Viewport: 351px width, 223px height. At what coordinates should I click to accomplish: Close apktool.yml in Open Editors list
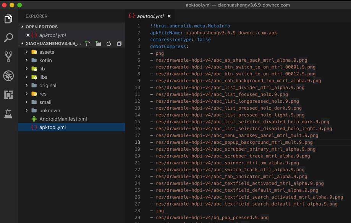click(28, 35)
